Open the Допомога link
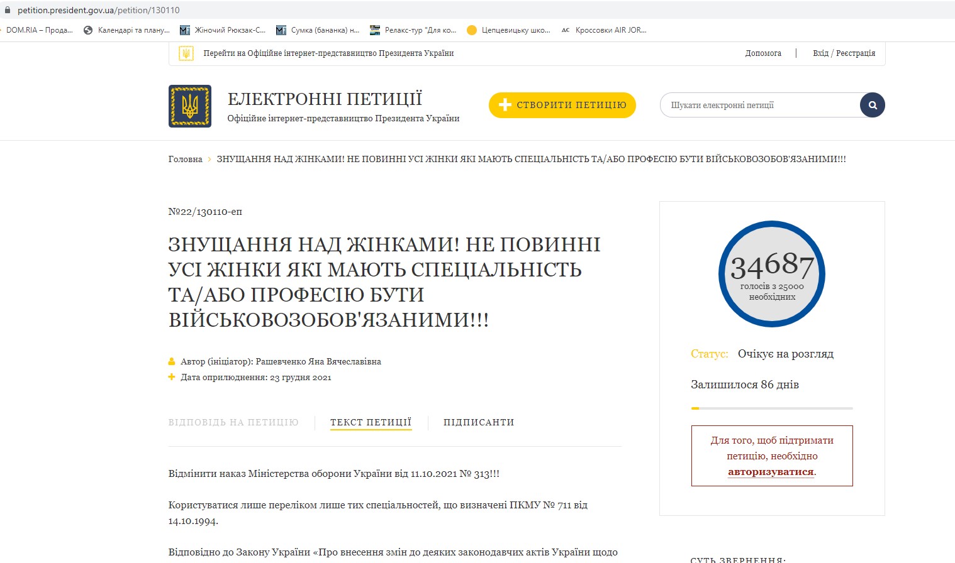Screen dimensions: 955x563 (x=763, y=53)
